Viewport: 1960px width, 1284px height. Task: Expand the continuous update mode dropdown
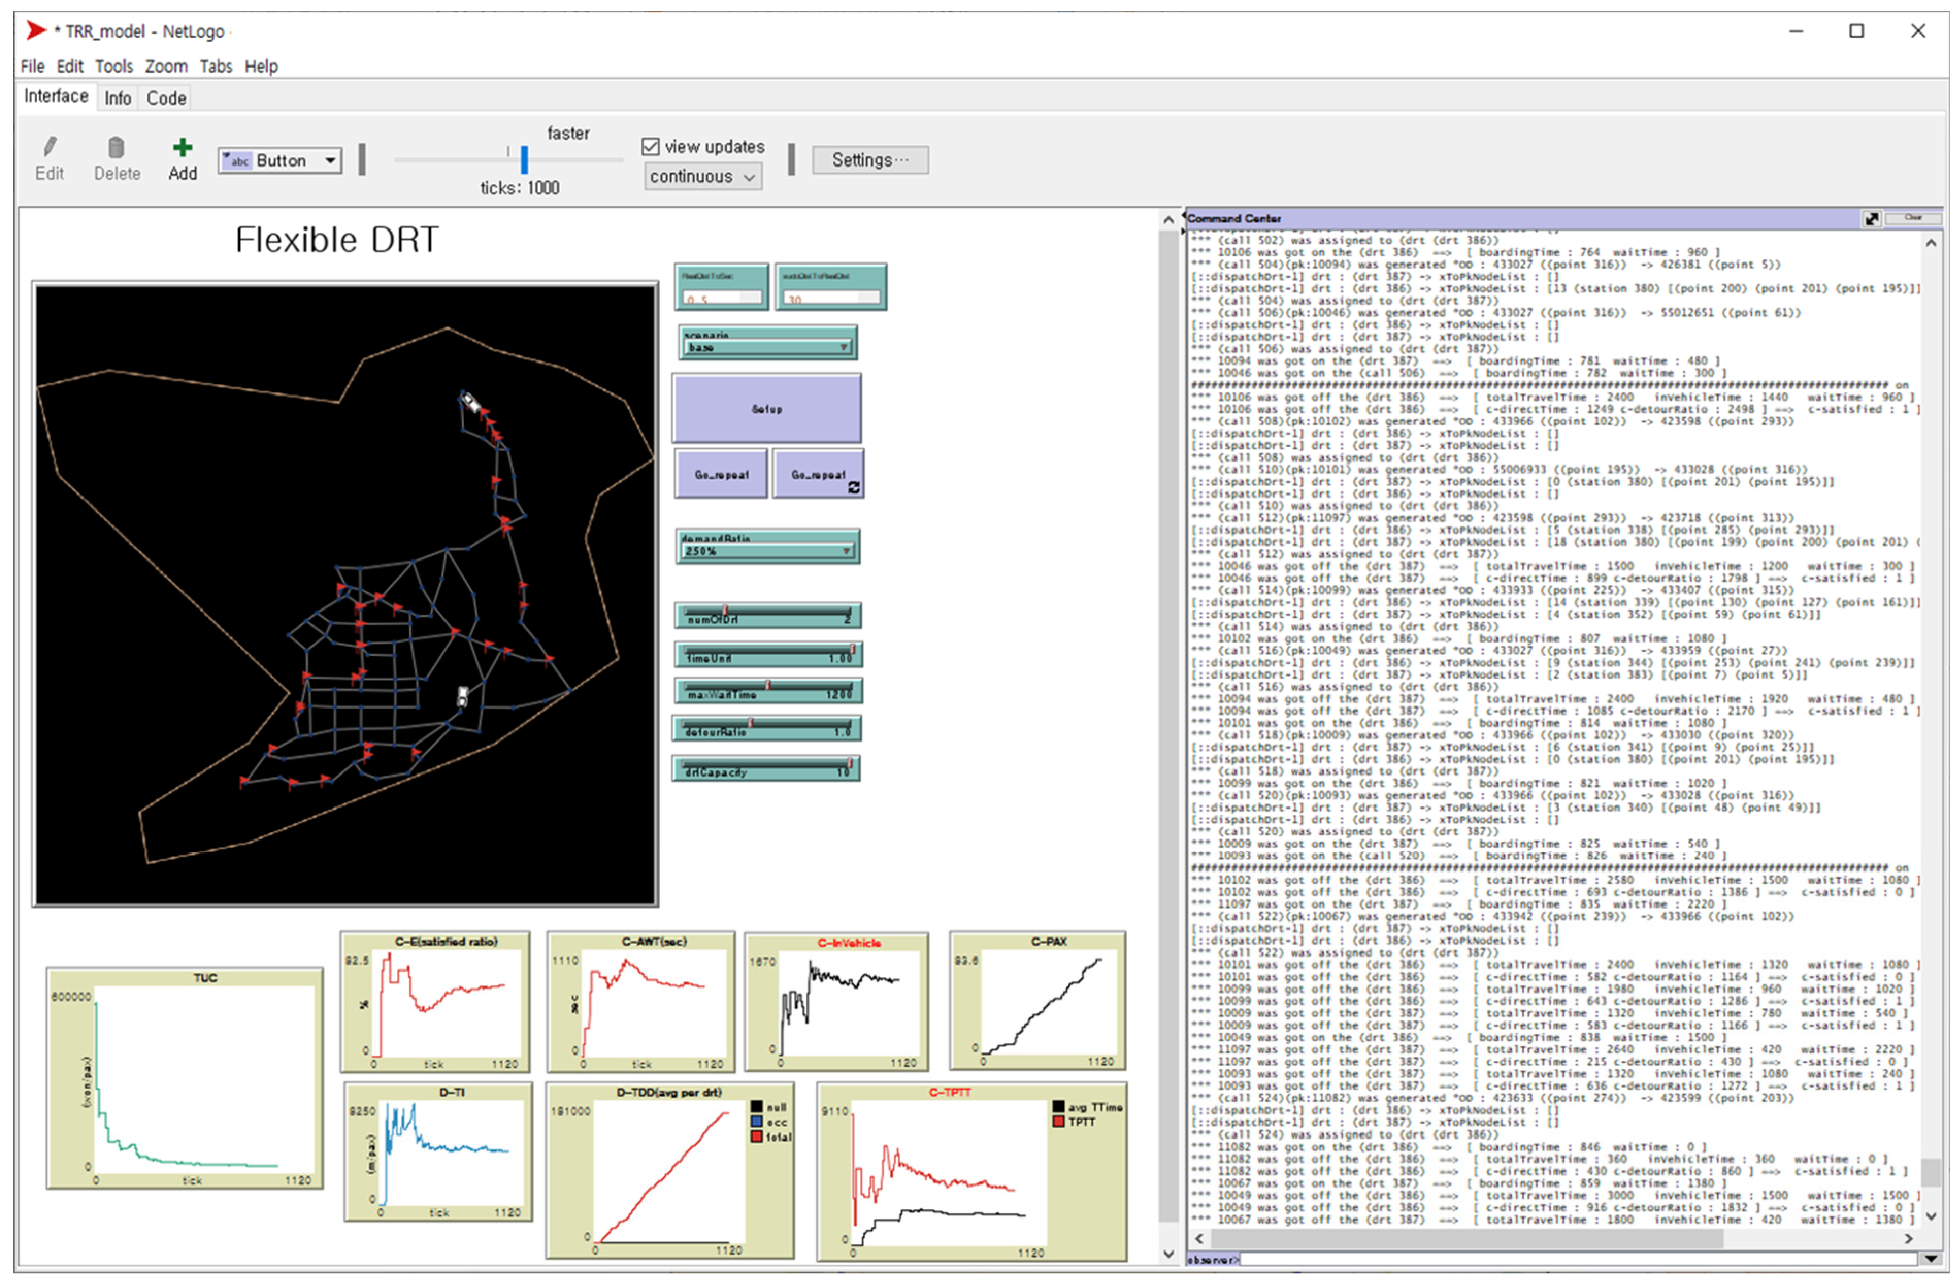click(702, 177)
